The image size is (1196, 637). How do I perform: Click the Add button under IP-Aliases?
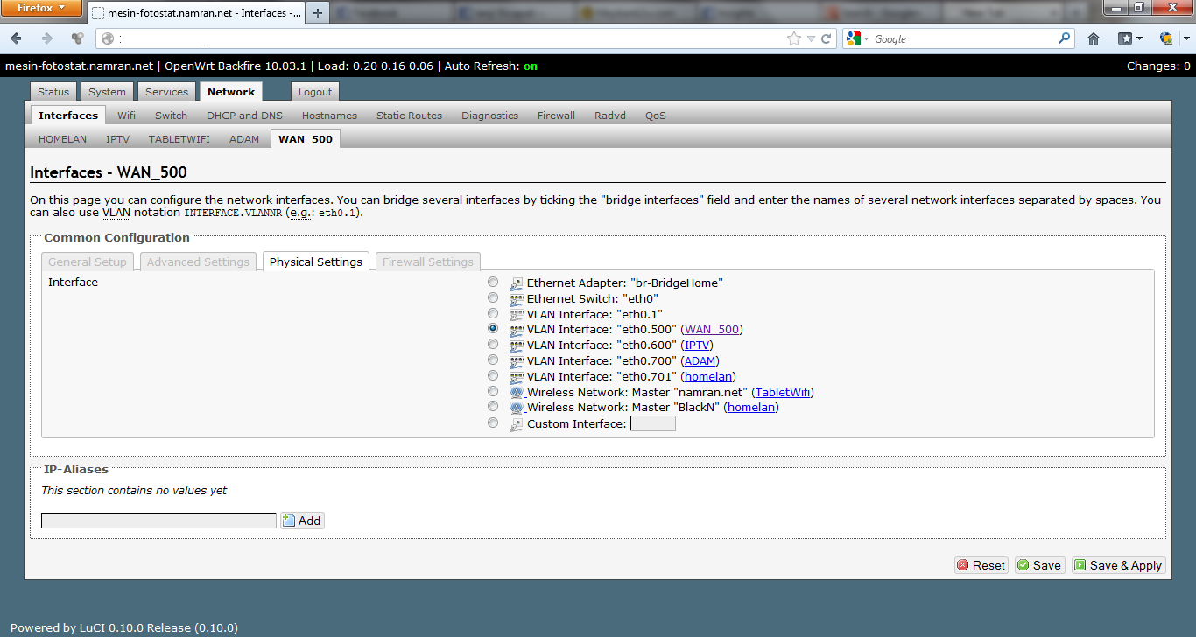click(x=302, y=521)
